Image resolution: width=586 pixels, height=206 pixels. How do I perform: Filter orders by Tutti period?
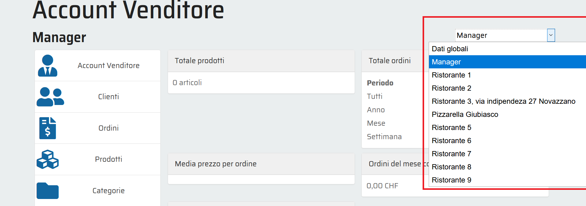click(x=375, y=96)
